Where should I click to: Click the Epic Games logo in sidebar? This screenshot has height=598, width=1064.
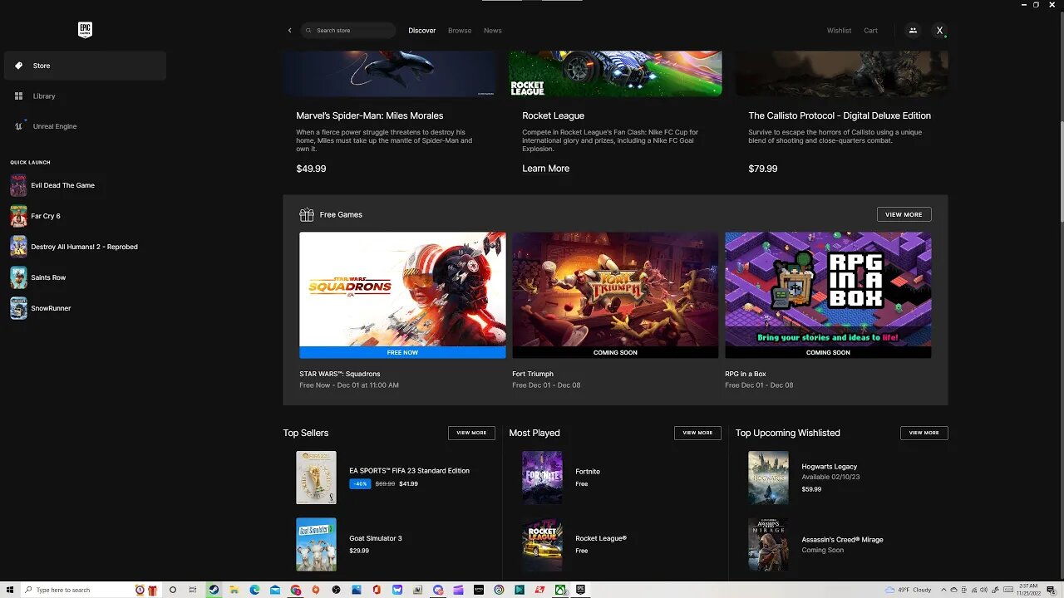[x=85, y=30]
